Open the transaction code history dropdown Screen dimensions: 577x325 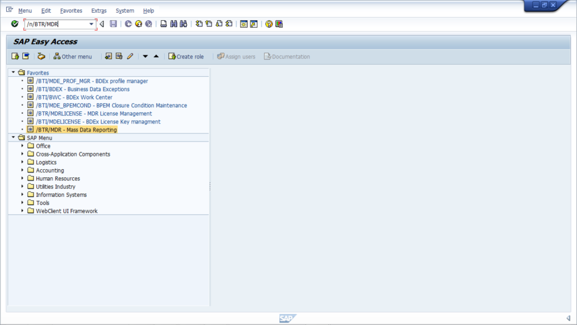pos(91,24)
